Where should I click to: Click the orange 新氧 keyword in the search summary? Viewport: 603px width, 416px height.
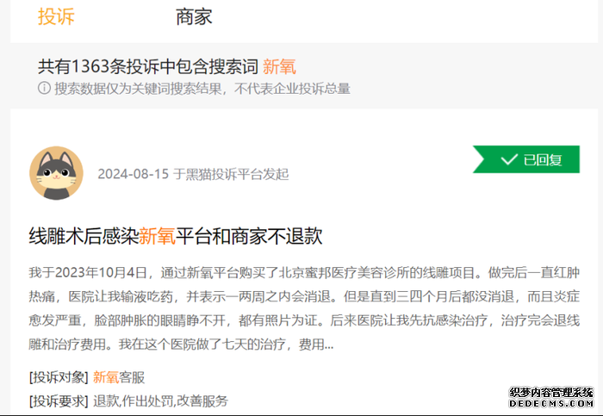pos(280,66)
